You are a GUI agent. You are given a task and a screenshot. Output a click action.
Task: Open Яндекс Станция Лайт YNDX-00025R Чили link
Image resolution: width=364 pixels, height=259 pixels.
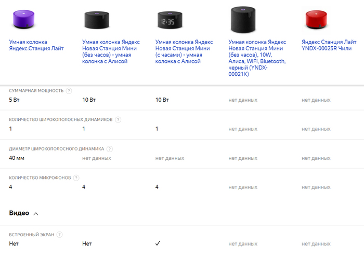(329, 45)
